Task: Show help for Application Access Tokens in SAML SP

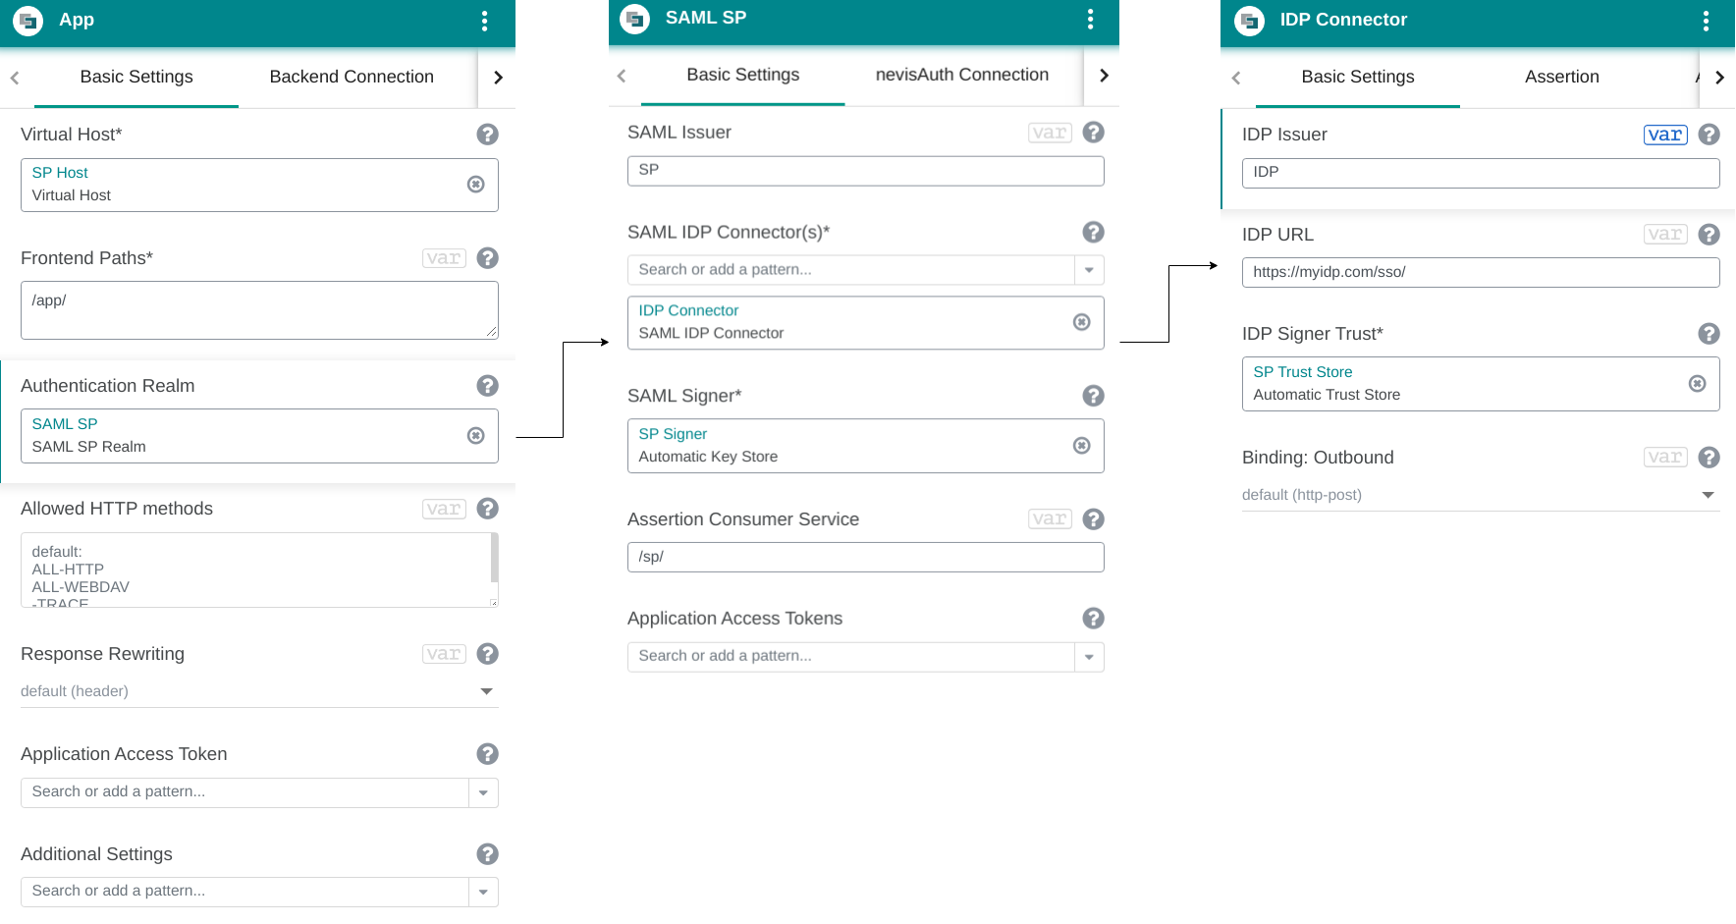Action: [x=1093, y=619]
